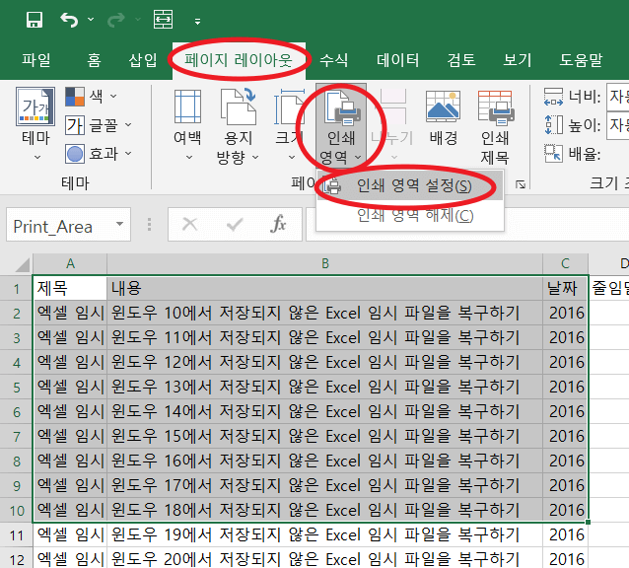The height and width of the screenshot is (568, 629).
Task: Undo the last action
Action: [x=69, y=20]
